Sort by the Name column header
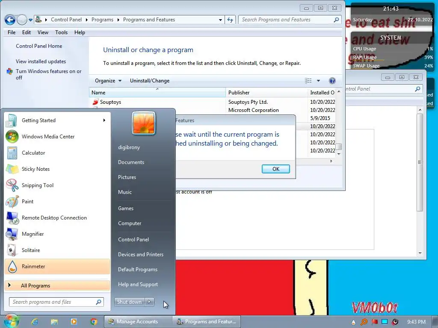The width and height of the screenshot is (438, 328). [157, 93]
